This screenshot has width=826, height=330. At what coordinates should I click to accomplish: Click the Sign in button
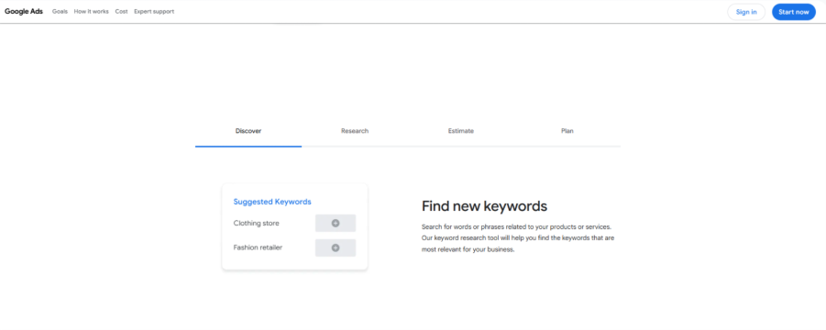746,12
